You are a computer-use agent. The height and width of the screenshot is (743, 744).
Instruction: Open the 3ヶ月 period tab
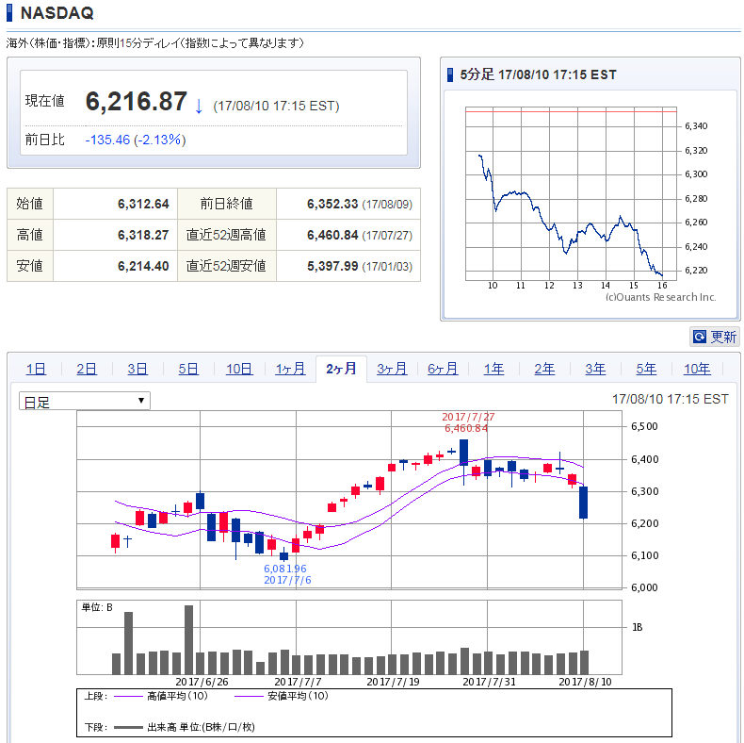pyautogui.click(x=392, y=369)
